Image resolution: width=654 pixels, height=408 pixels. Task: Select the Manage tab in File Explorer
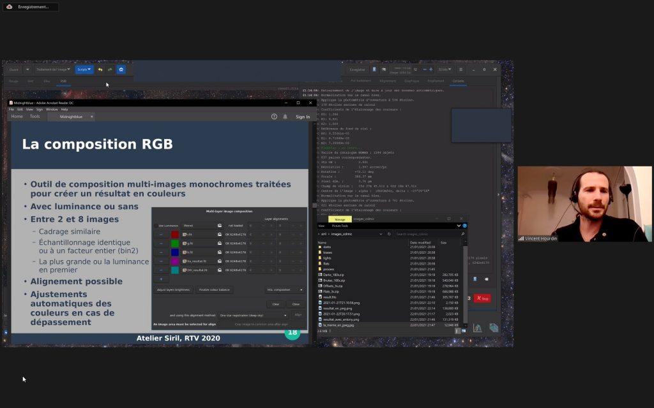pos(340,219)
